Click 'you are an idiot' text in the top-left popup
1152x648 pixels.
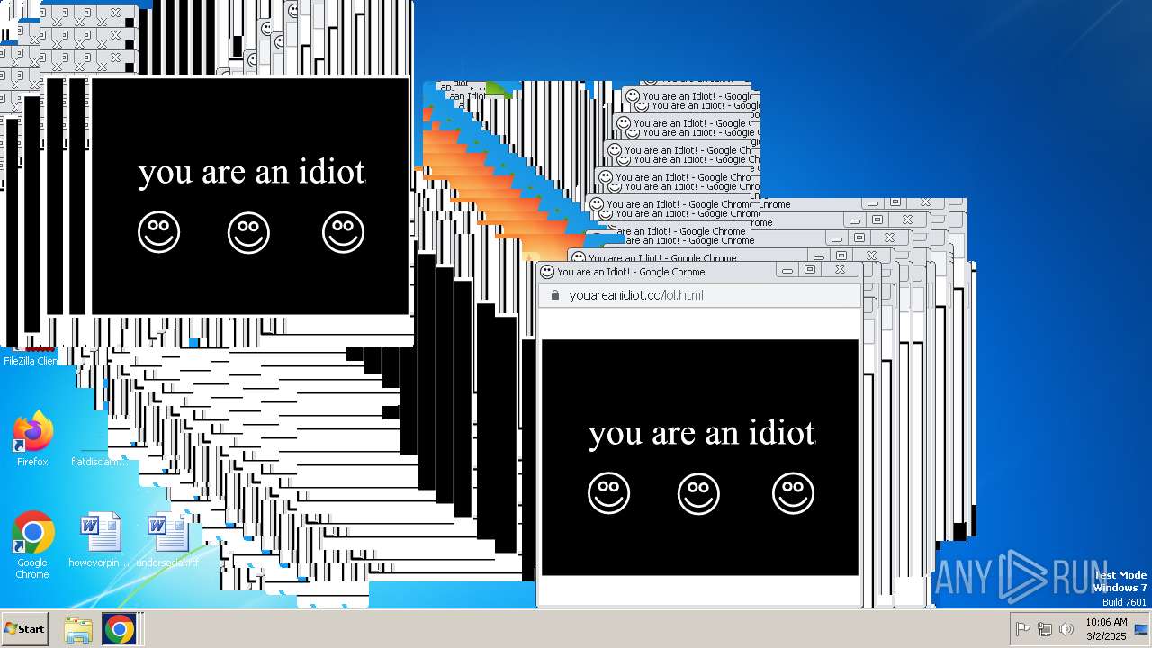tap(252, 172)
